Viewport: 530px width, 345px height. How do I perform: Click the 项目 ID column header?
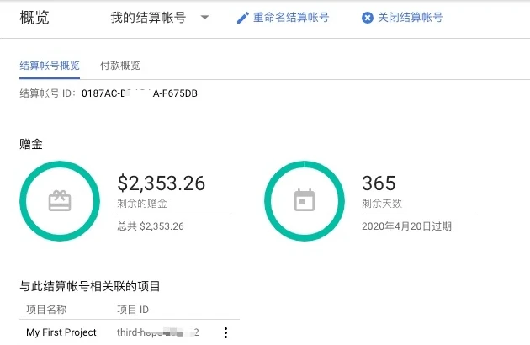(133, 310)
